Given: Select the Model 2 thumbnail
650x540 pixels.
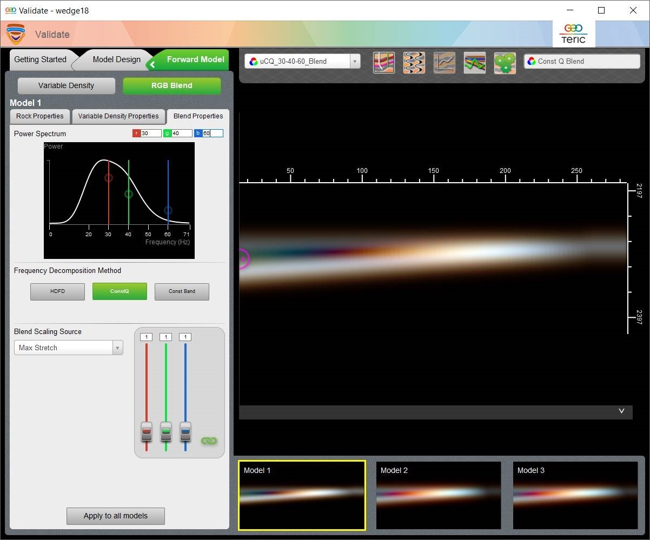Looking at the screenshot, I should coord(439,495).
